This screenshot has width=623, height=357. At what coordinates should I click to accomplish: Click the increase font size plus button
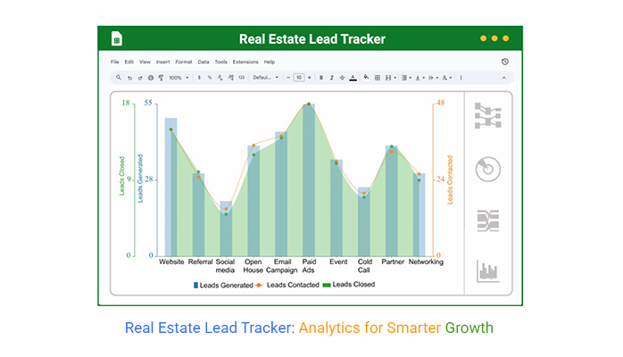309,78
